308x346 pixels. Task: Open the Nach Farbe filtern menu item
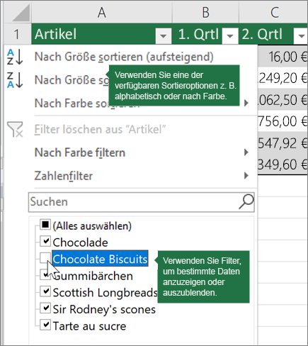point(80,152)
